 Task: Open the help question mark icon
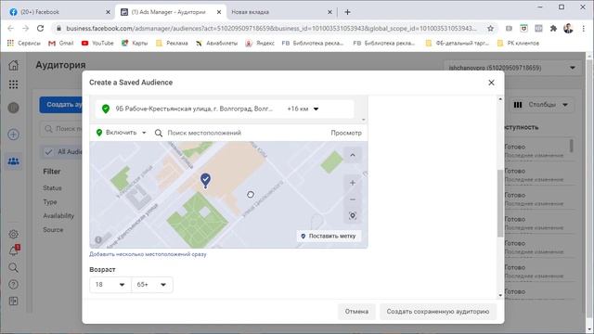[x=13, y=285]
